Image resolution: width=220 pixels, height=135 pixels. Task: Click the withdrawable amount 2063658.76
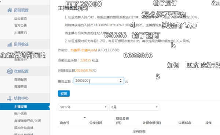coord(84,70)
